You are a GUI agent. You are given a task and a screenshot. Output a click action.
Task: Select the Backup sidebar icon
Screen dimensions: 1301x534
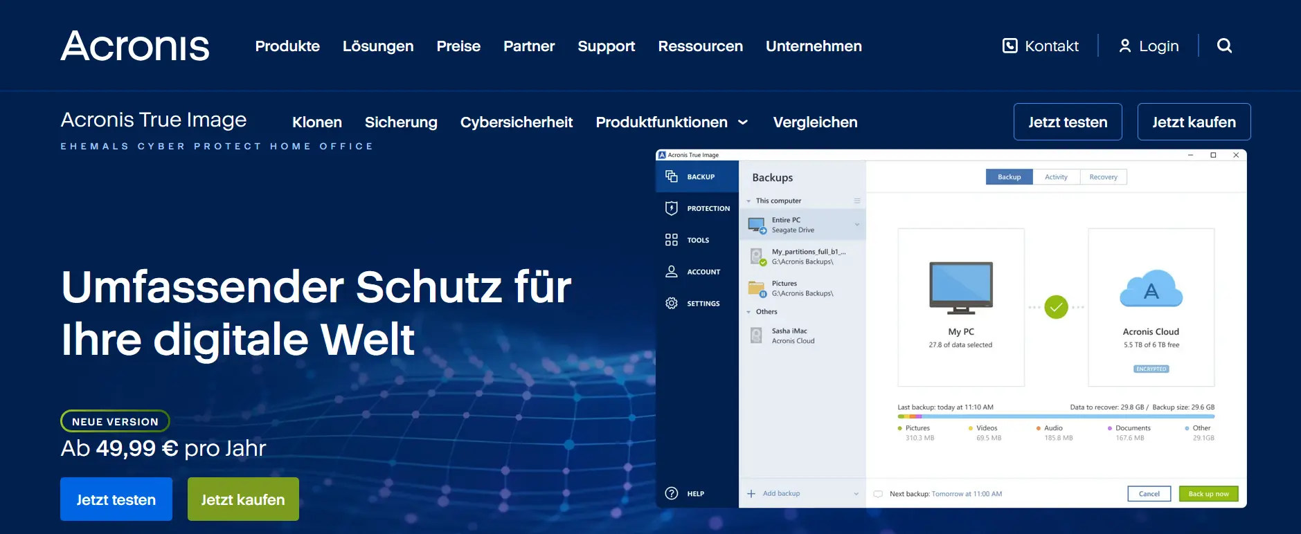(x=672, y=176)
